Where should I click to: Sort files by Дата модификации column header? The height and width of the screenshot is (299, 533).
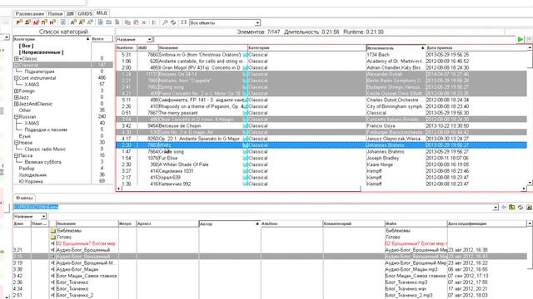pyautogui.click(x=486, y=223)
